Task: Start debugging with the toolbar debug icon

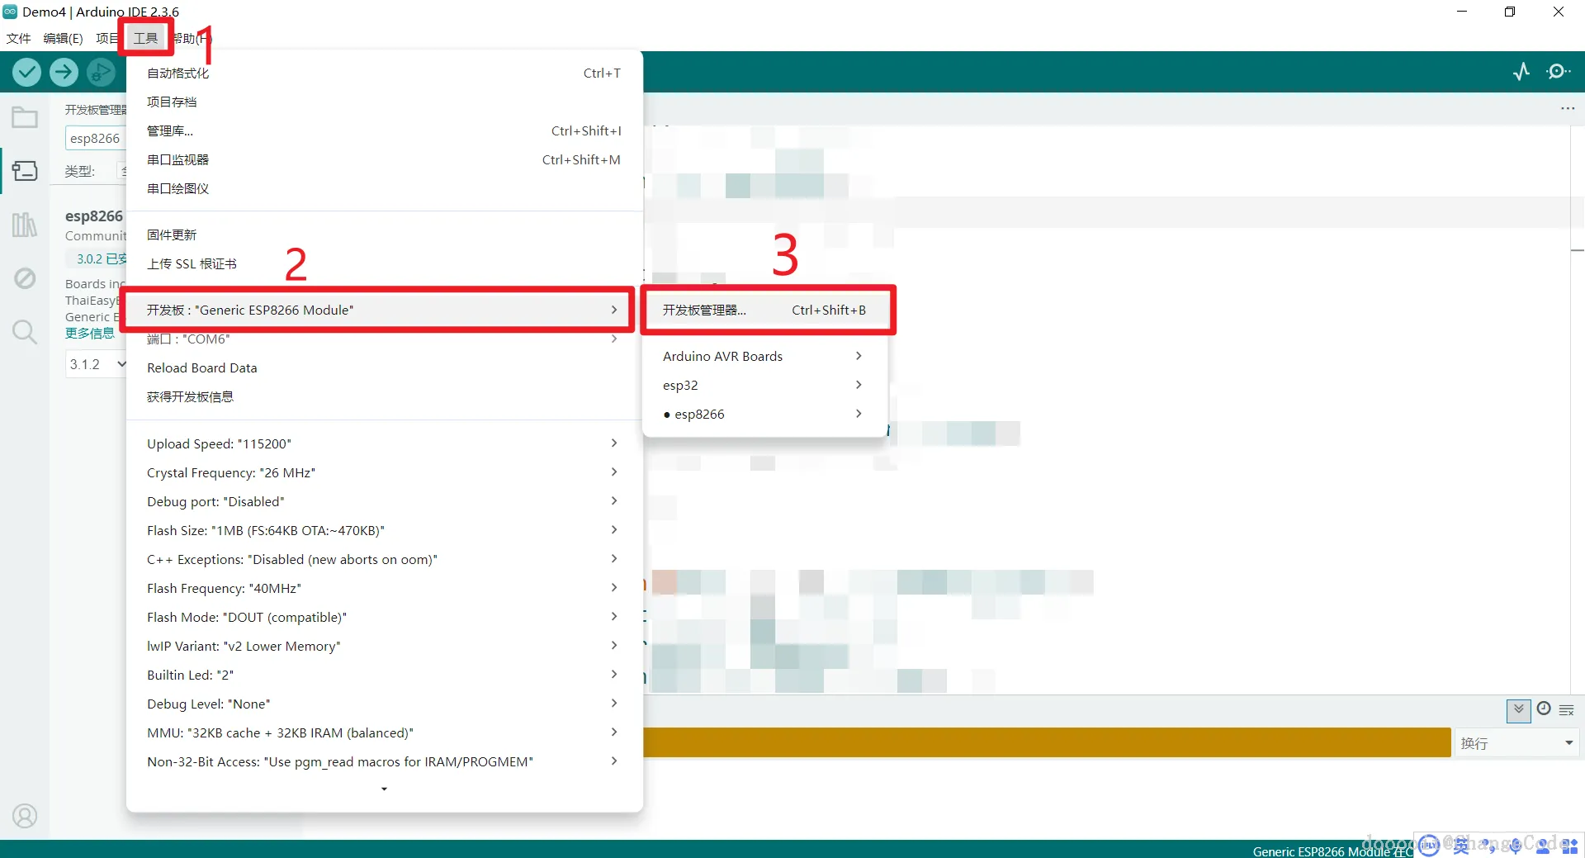Action: (x=101, y=73)
